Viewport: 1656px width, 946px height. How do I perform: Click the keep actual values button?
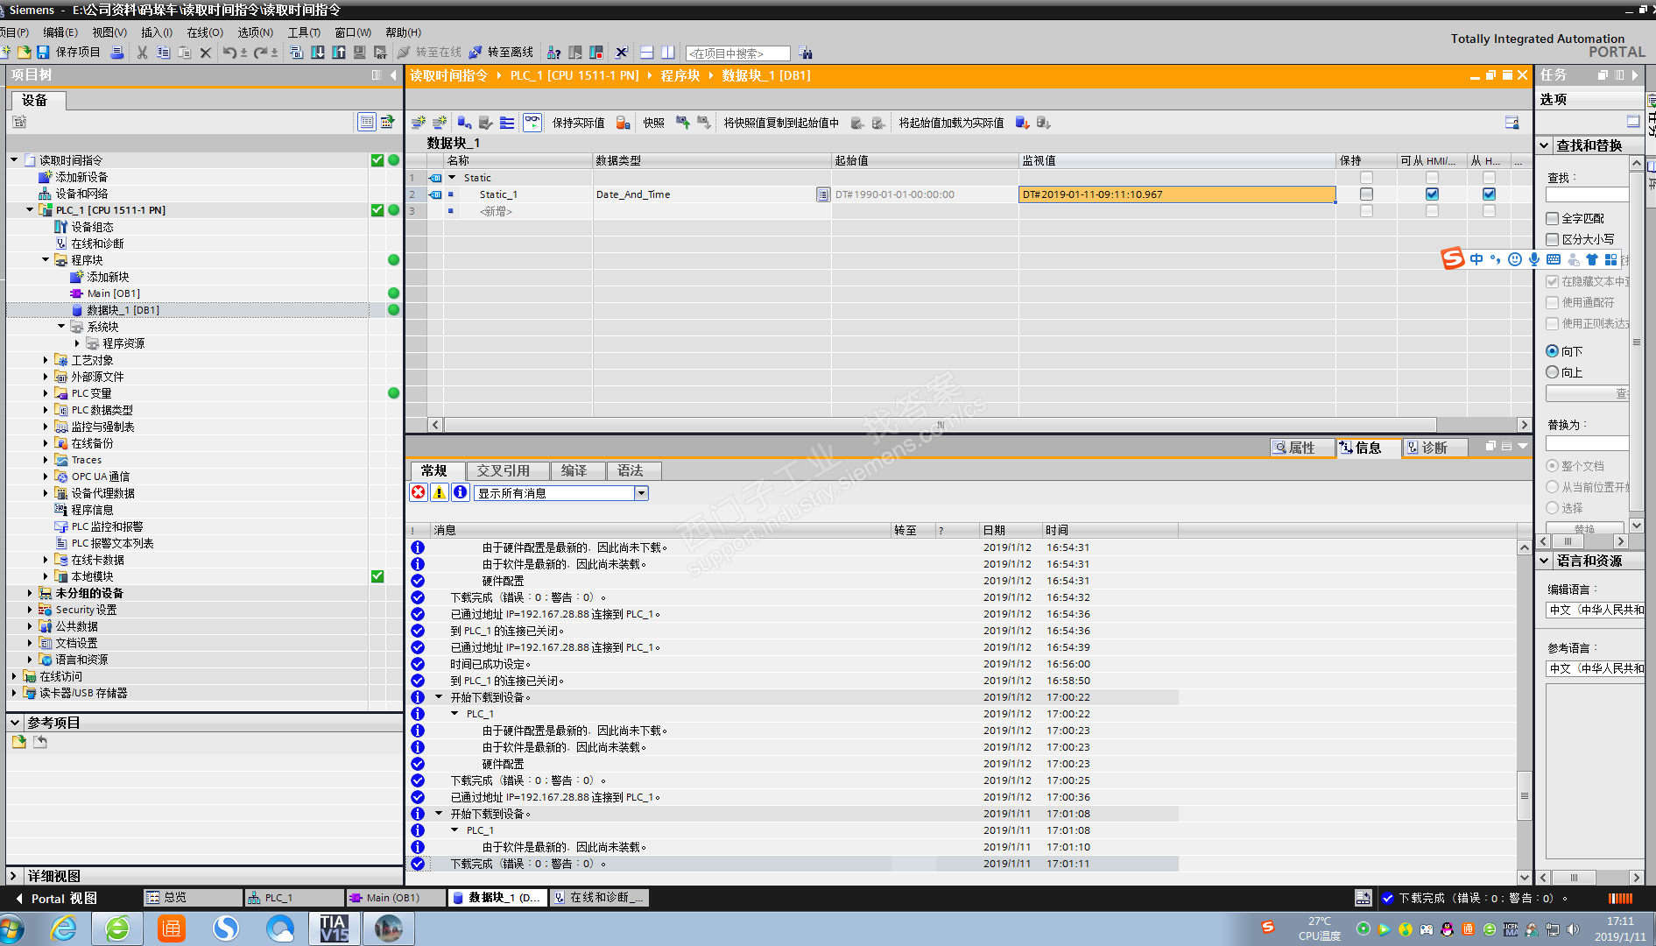pos(578,123)
